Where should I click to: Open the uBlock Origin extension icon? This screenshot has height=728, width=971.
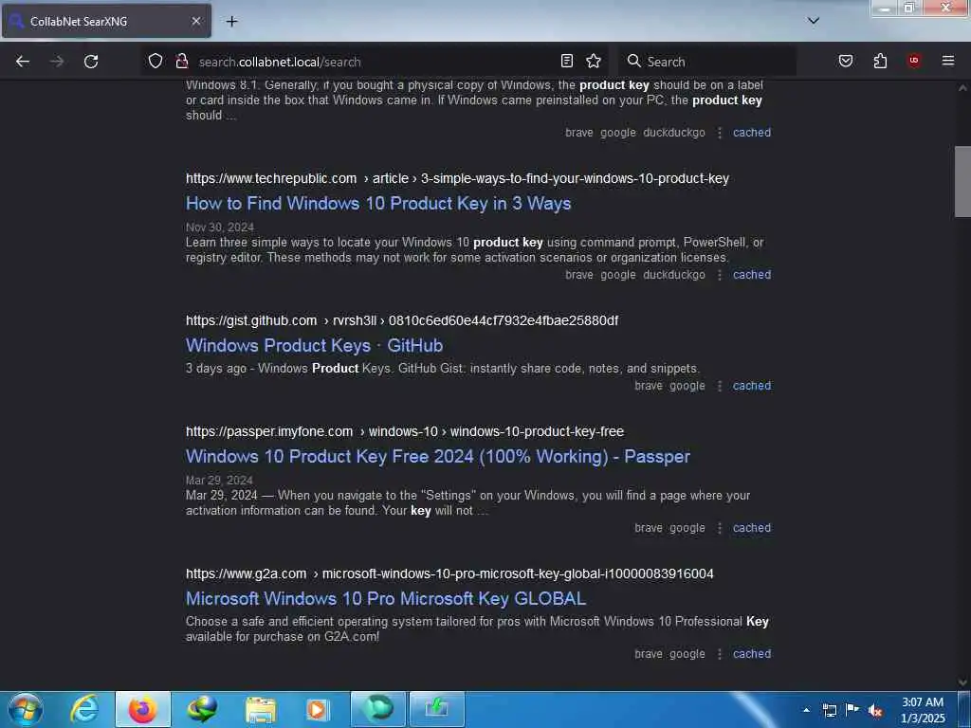click(914, 61)
